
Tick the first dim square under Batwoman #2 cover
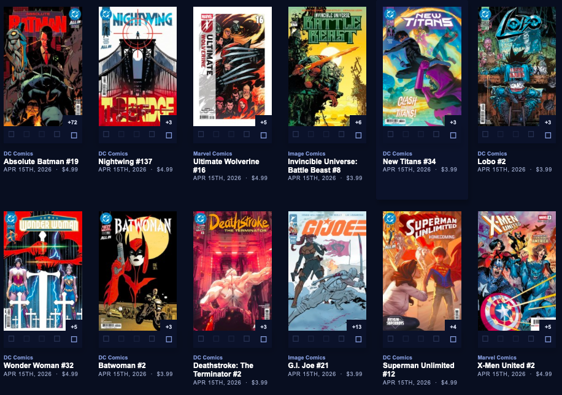click(106, 338)
